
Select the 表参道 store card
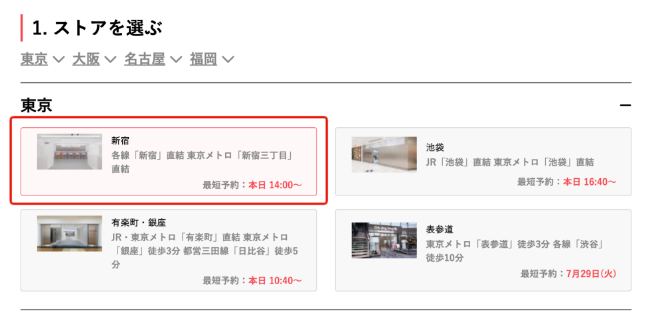point(483,250)
